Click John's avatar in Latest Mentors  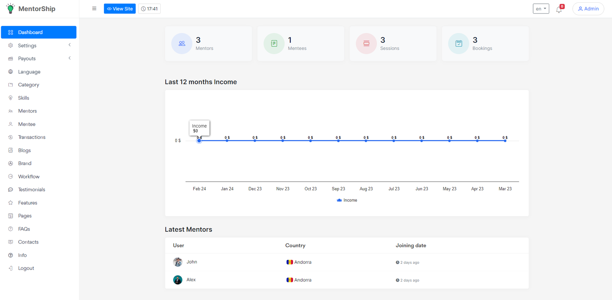177,262
